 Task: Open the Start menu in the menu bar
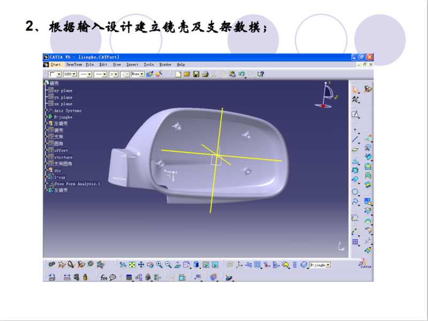(55, 64)
